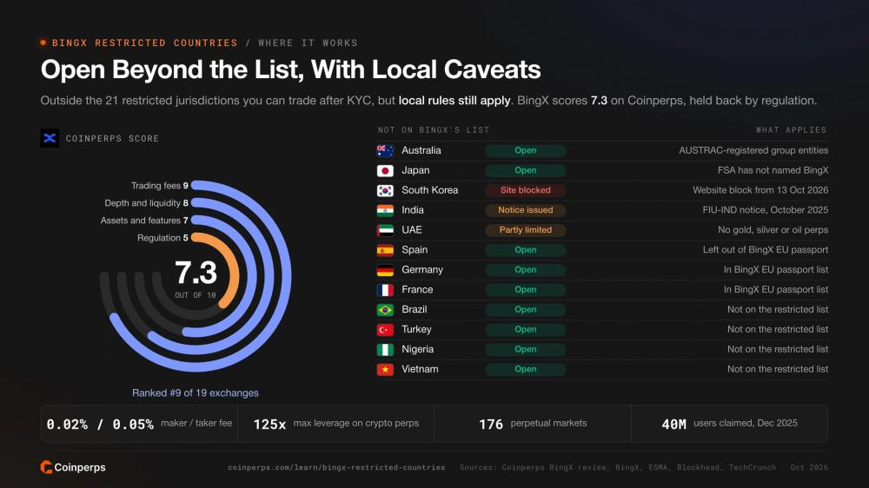Image resolution: width=869 pixels, height=488 pixels.
Task: Click the Open badge for Australia
Action: (x=526, y=150)
